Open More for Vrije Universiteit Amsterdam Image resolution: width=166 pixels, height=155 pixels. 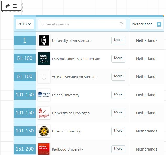[118, 77]
